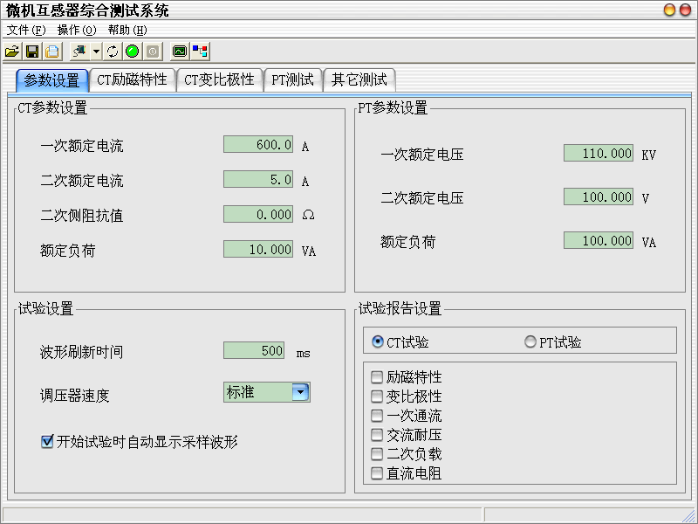Click the CT 一次额定电流 input field

pyautogui.click(x=258, y=145)
